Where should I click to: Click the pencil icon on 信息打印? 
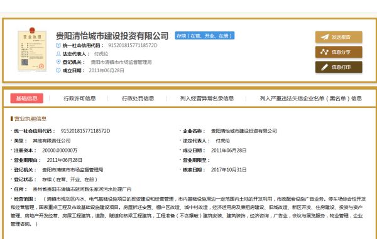324,67
